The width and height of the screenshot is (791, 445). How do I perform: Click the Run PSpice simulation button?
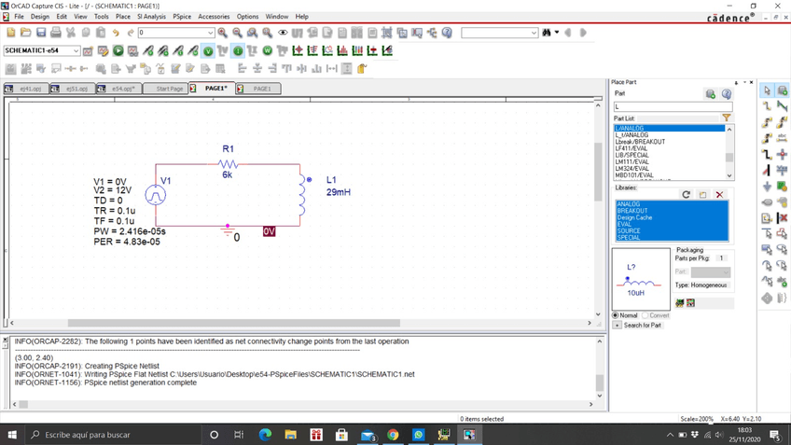118,50
